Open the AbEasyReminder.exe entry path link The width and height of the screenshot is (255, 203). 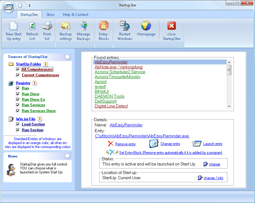142,136
